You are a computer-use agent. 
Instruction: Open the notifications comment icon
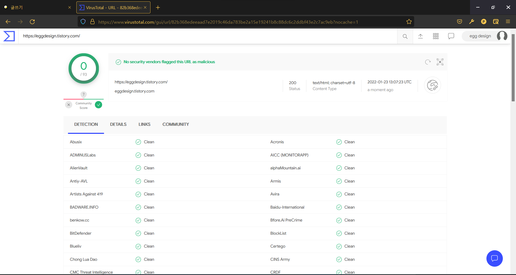451,36
